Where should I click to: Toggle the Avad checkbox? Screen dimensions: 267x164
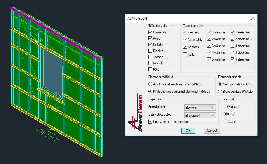(150, 38)
